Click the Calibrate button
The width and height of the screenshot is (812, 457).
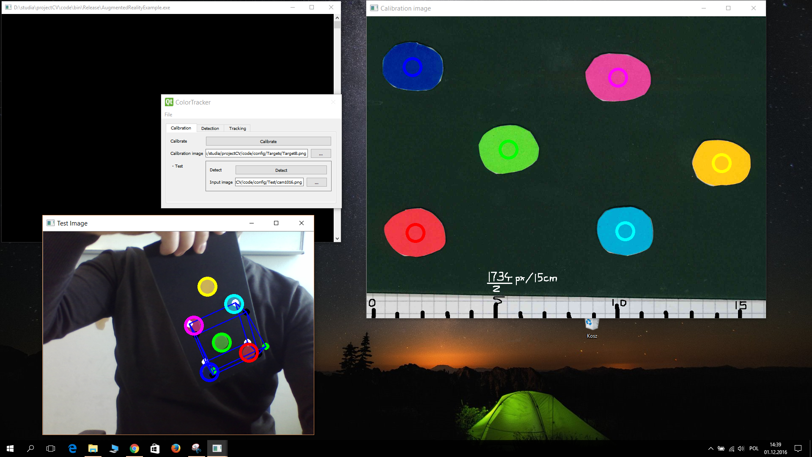click(x=268, y=141)
